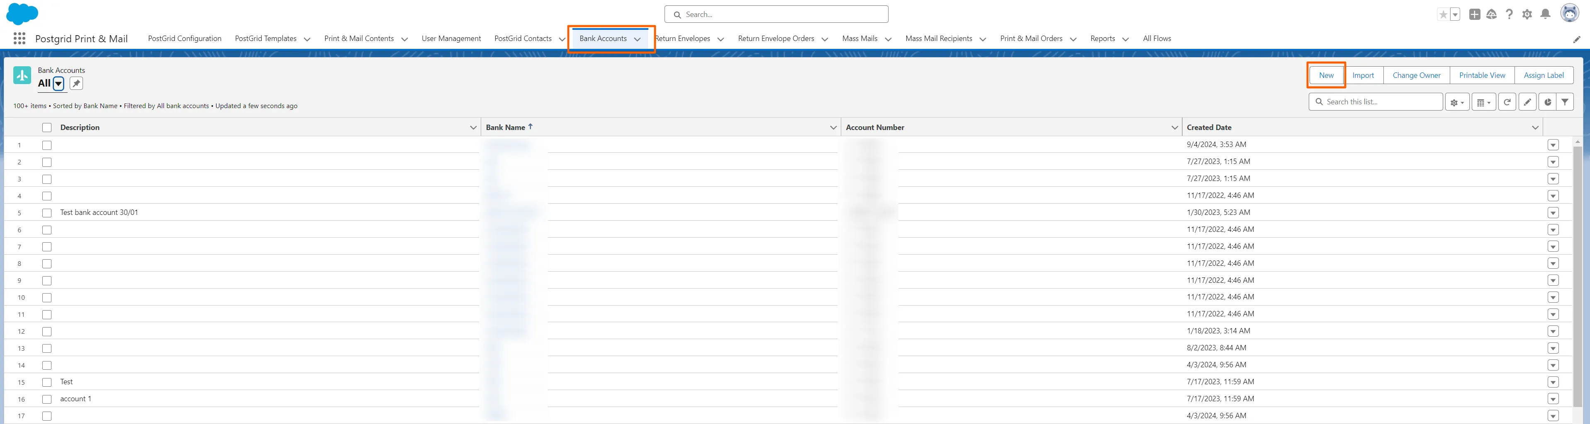Open the App Launcher grid icon

click(x=19, y=39)
